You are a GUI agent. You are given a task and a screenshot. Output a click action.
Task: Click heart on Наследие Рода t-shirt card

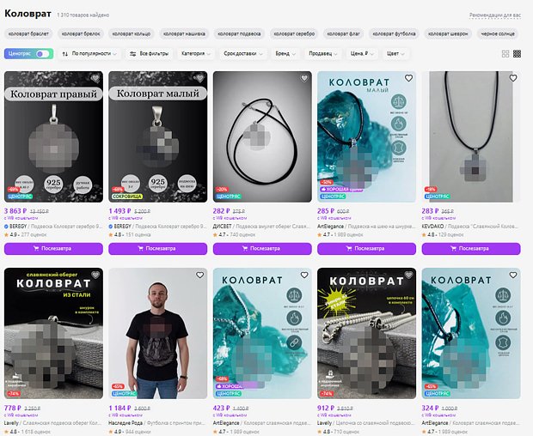point(199,276)
